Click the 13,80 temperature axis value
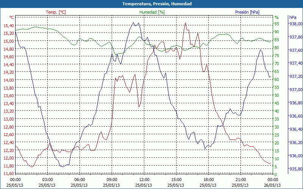The image size is (303, 189). [9, 88]
